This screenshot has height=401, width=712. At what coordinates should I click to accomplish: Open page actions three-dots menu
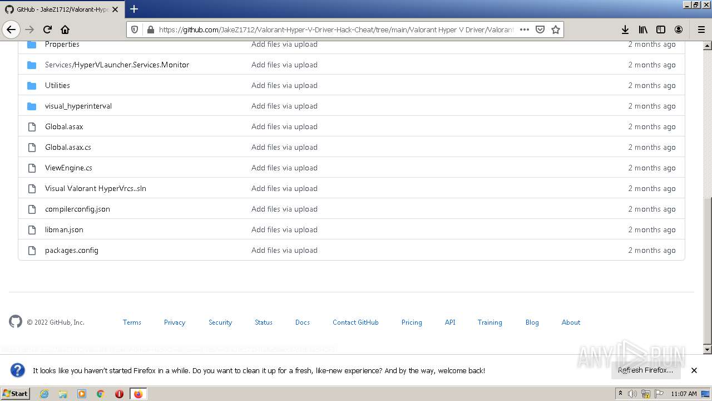point(524,30)
